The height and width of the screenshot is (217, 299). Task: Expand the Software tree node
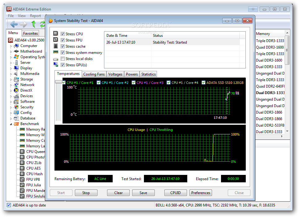tap(11, 102)
